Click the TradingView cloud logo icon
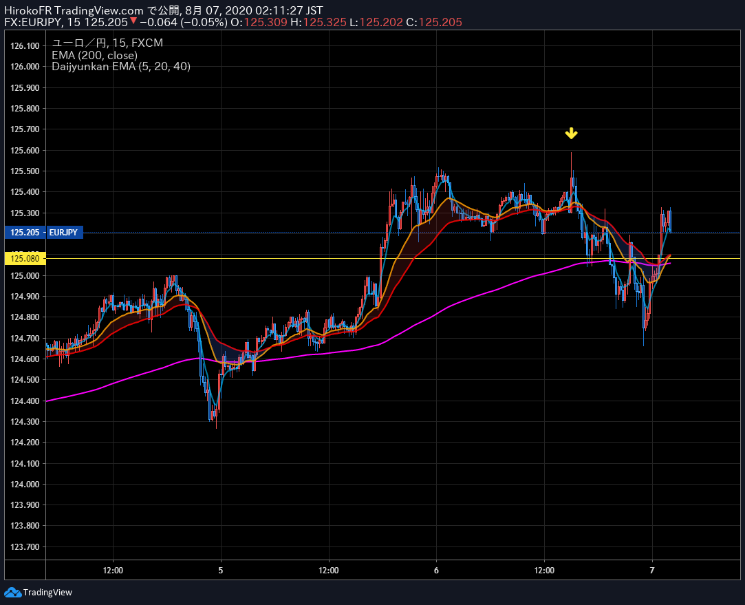The height and width of the screenshot is (605, 745). [13, 592]
